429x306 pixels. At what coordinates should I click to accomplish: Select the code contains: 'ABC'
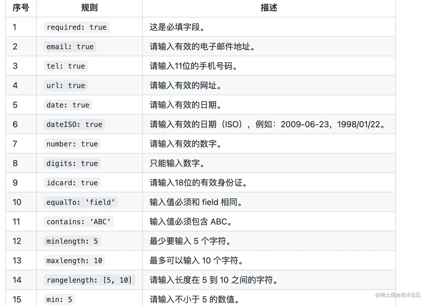pyautogui.click(x=79, y=222)
